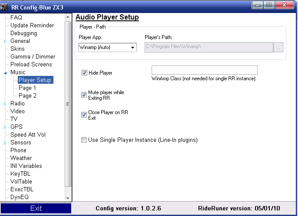Open Phone settings
Image resolution: width=298 pixels, height=216 pixels.
[x=18, y=150]
